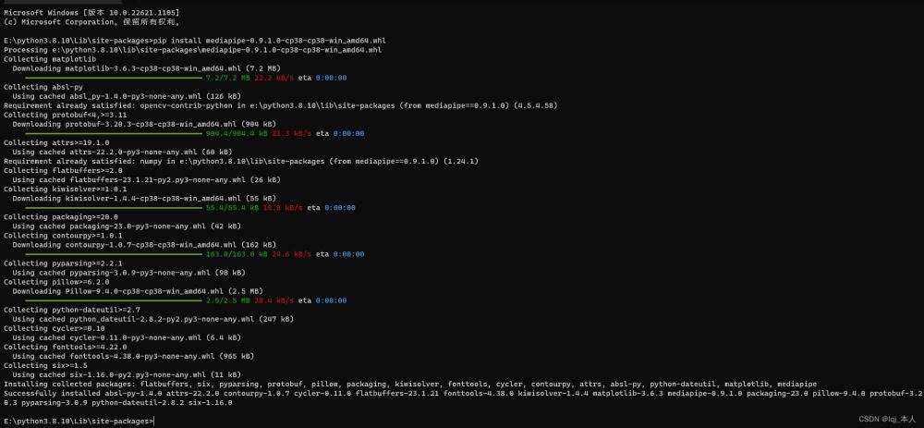Click the numpy requirement already satisfied line
This screenshot has height=428, width=924.
240,161
